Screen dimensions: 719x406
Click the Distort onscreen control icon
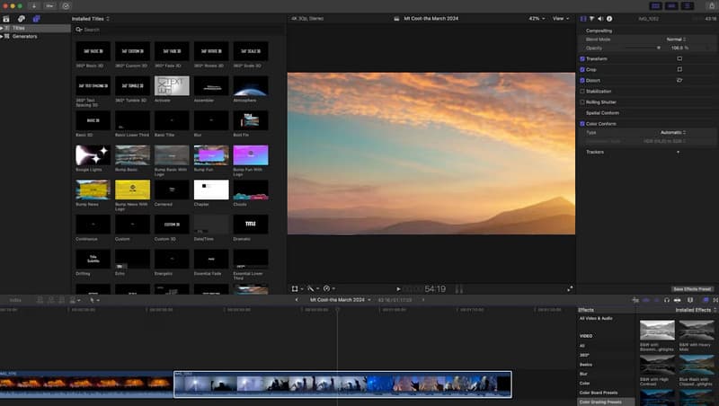pos(679,80)
